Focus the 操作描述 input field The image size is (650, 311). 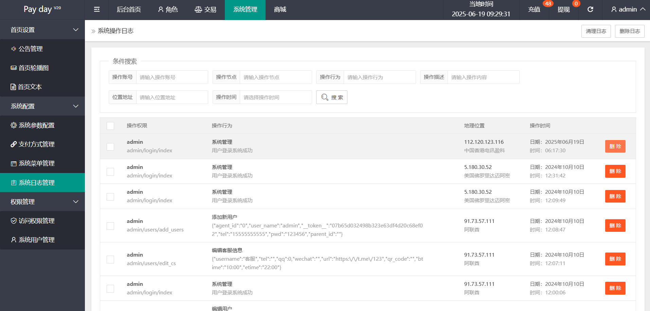pyautogui.click(x=484, y=77)
